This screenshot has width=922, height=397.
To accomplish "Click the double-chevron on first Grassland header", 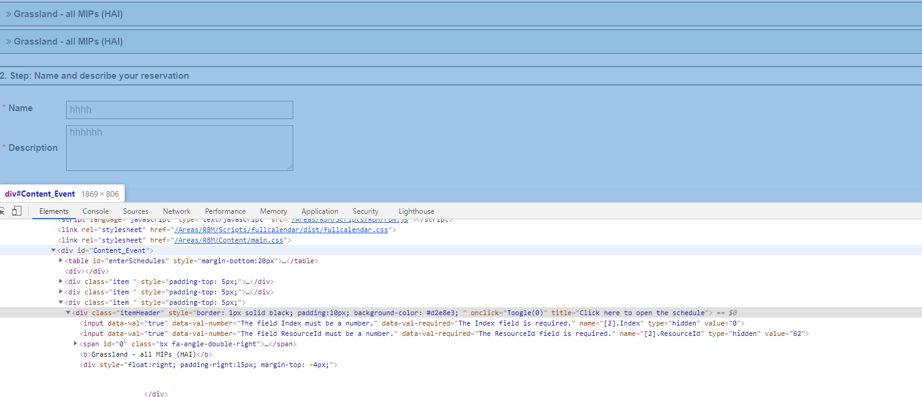I will (9, 13).
